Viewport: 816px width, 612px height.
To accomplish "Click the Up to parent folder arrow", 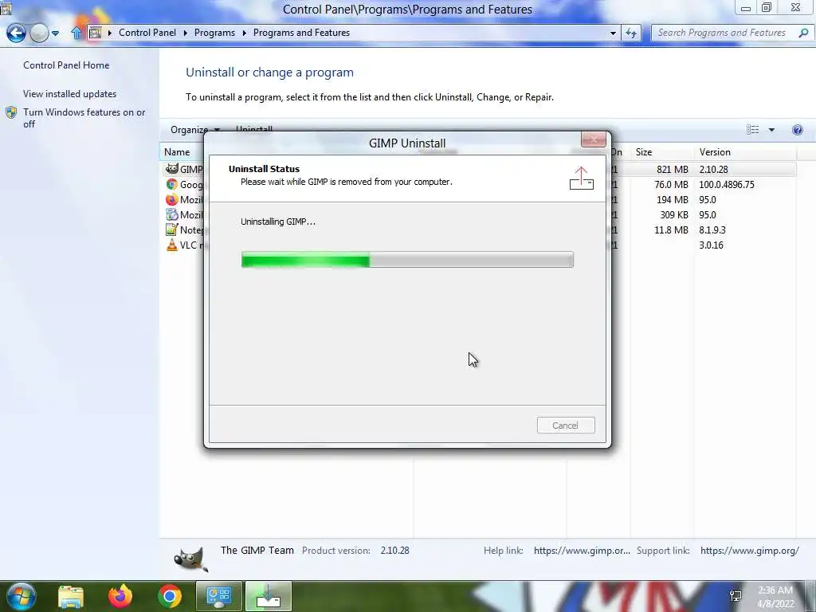I will coord(76,33).
